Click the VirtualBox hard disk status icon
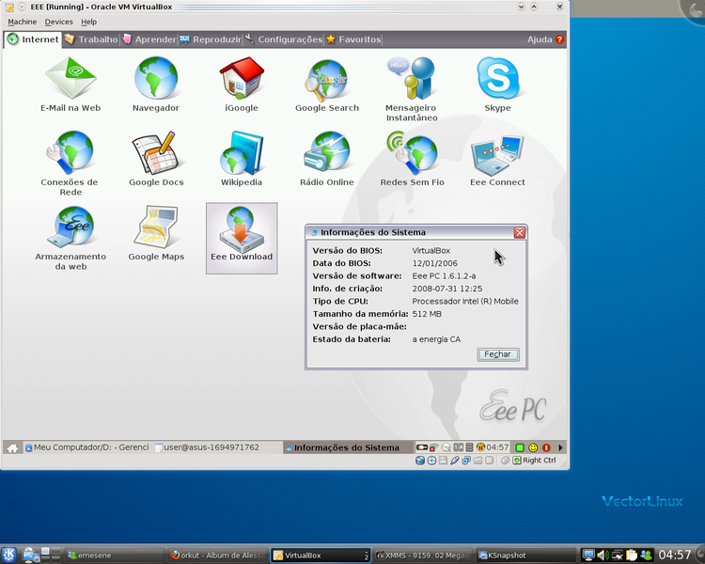Screen dimensions: 705x564 coord(420,461)
